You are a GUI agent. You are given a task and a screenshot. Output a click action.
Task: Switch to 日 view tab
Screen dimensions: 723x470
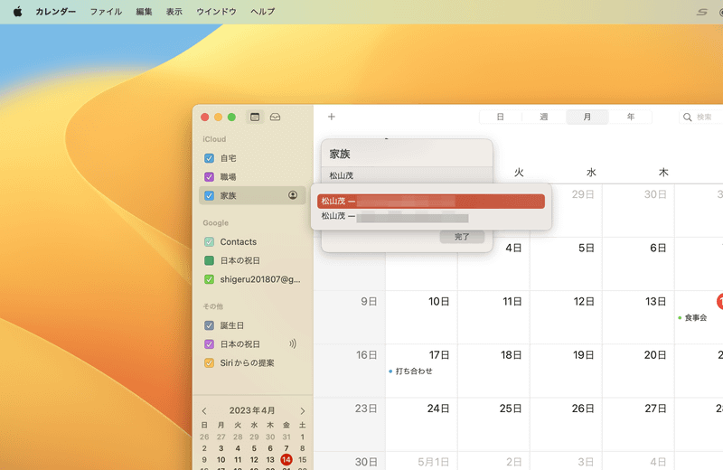point(501,117)
